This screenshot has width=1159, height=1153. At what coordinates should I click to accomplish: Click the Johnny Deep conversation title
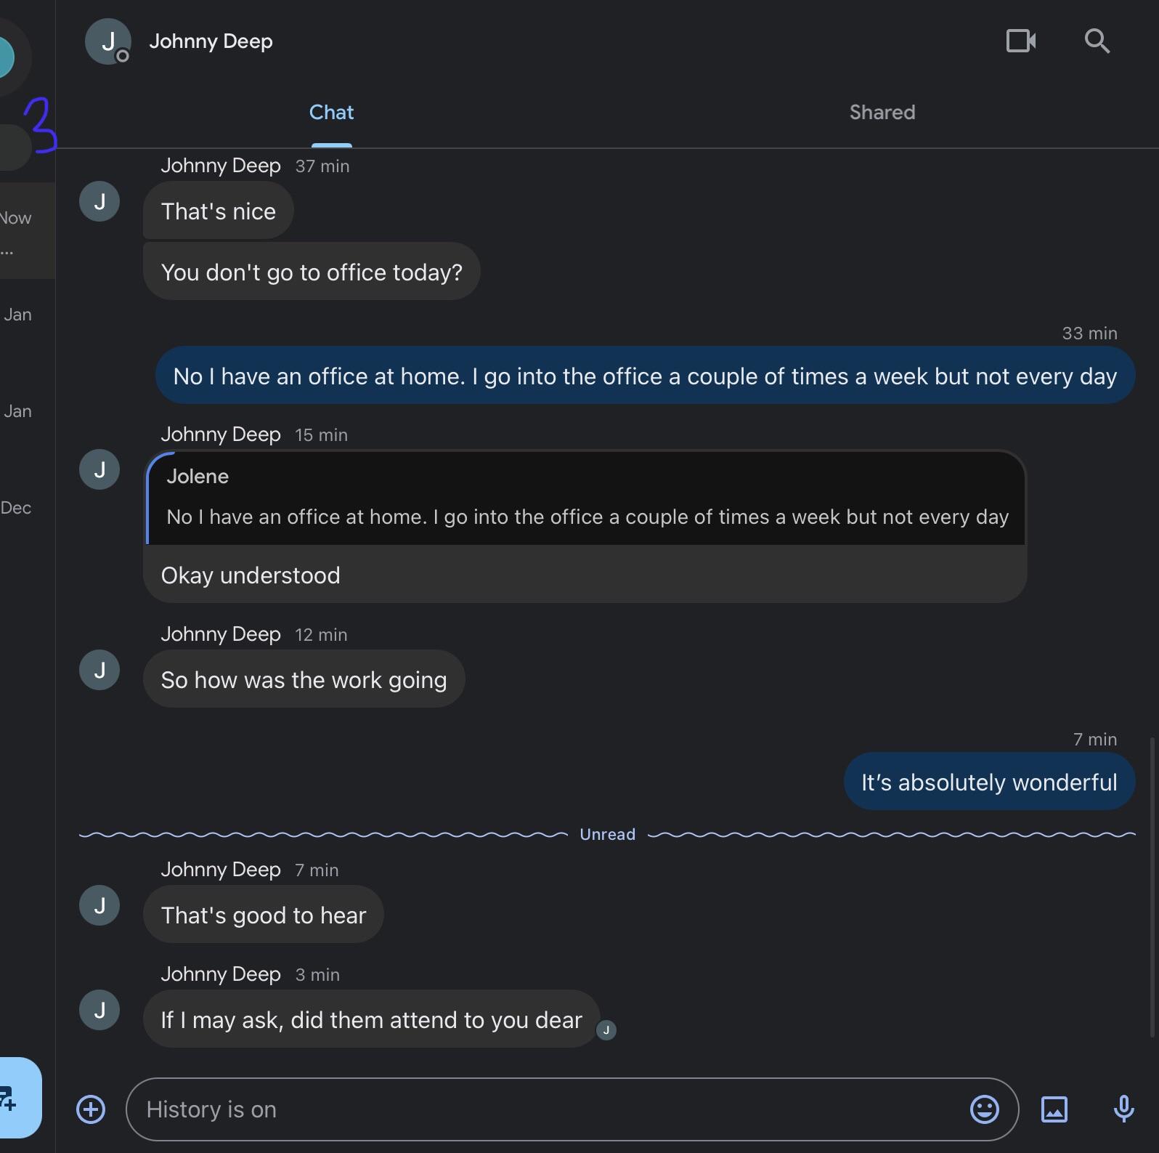pos(211,41)
